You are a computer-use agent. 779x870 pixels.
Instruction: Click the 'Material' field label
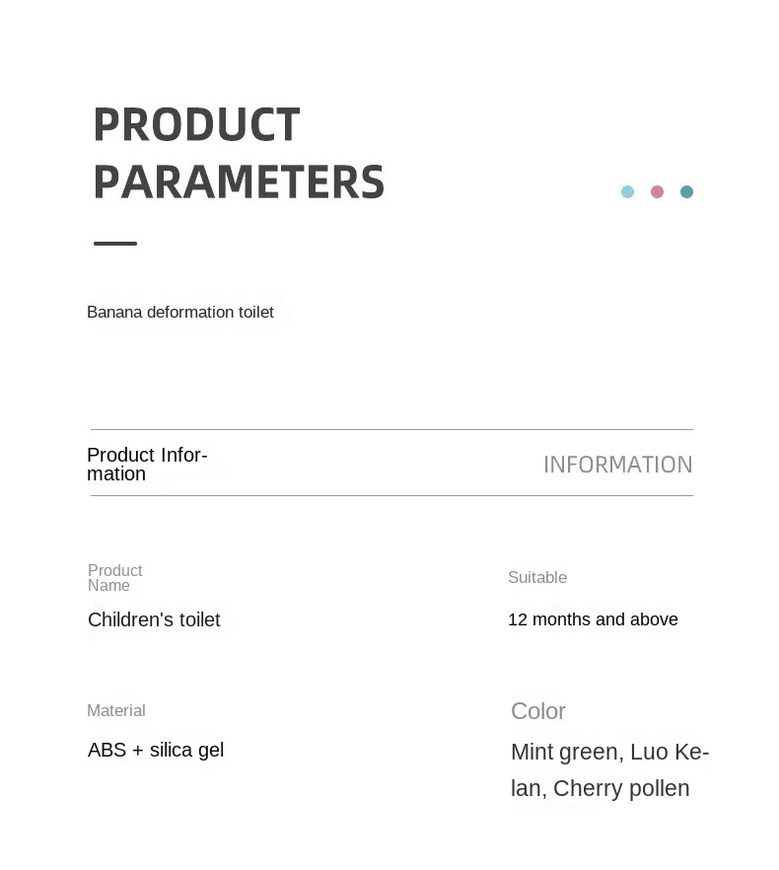point(116,711)
